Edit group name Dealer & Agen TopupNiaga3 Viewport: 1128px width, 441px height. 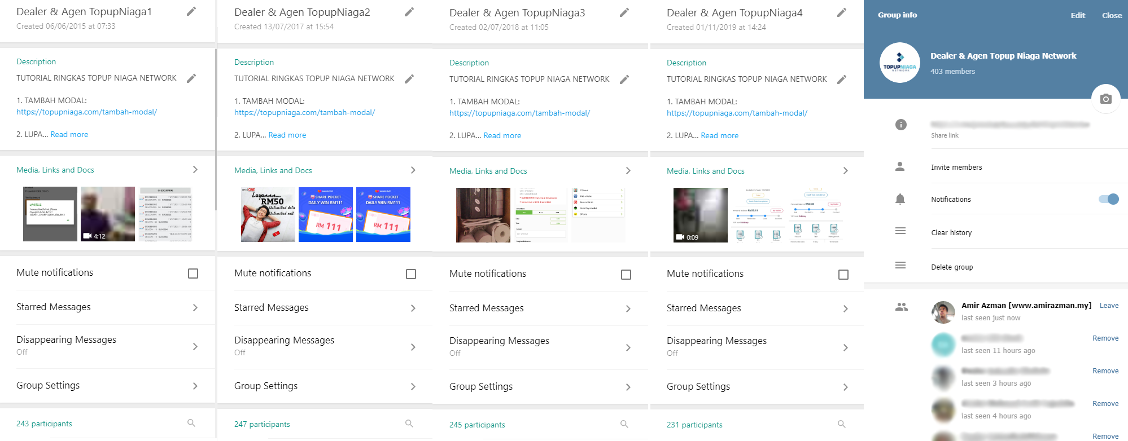click(x=624, y=12)
